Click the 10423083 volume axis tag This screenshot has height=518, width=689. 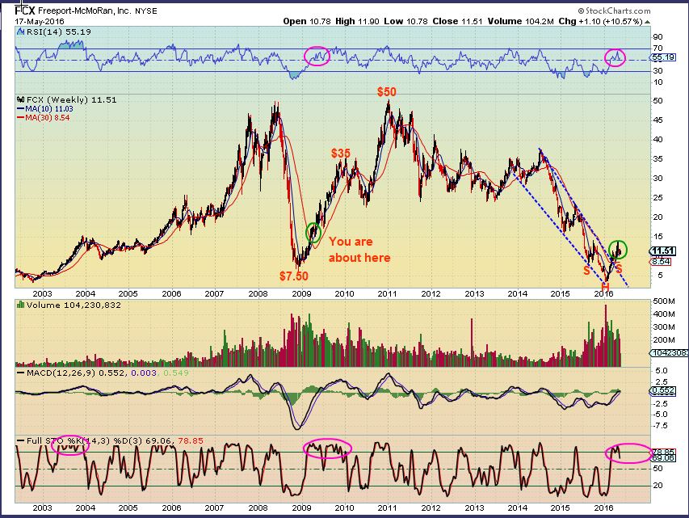(x=669, y=352)
